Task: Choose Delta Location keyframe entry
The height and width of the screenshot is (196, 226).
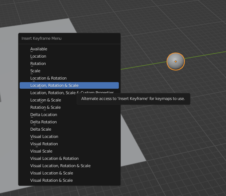Action: pos(69,115)
